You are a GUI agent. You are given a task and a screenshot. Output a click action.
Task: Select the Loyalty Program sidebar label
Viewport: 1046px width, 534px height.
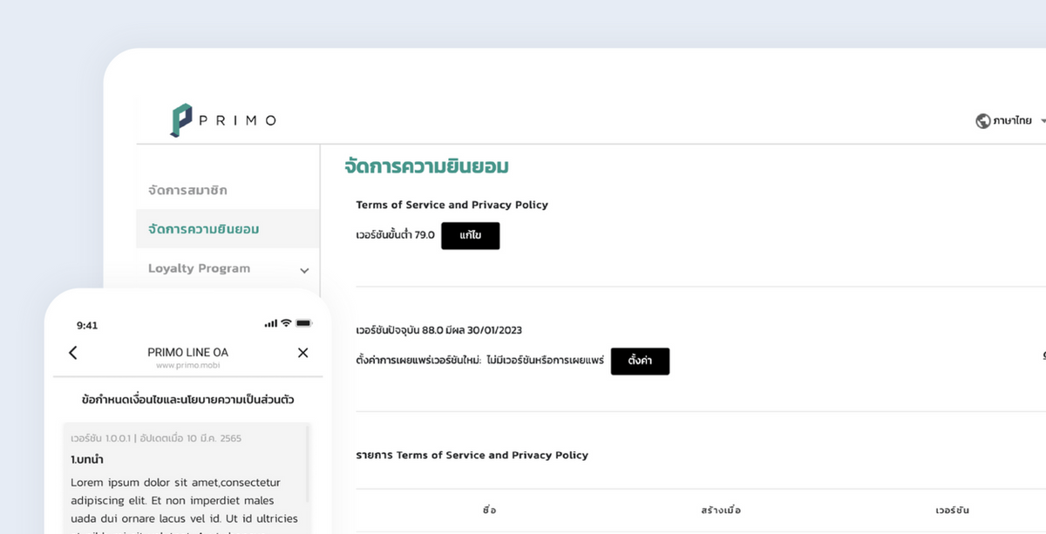click(x=199, y=268)
